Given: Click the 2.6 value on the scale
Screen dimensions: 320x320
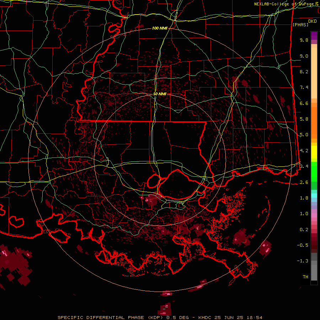Looking at the screenshot, I should [x=304, y=182].
